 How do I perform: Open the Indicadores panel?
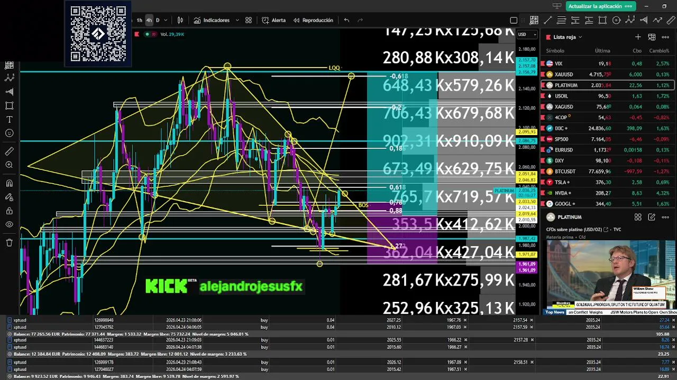tap(212, 20)
